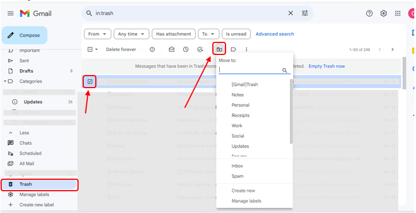The image size is (416, 213).
Task: Click the Report spam icon
Action: [x=152, y=49]
